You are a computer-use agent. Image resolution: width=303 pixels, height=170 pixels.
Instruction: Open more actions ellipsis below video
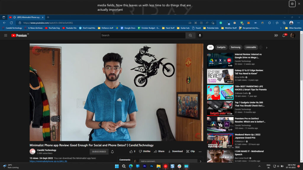click(200, 152)
